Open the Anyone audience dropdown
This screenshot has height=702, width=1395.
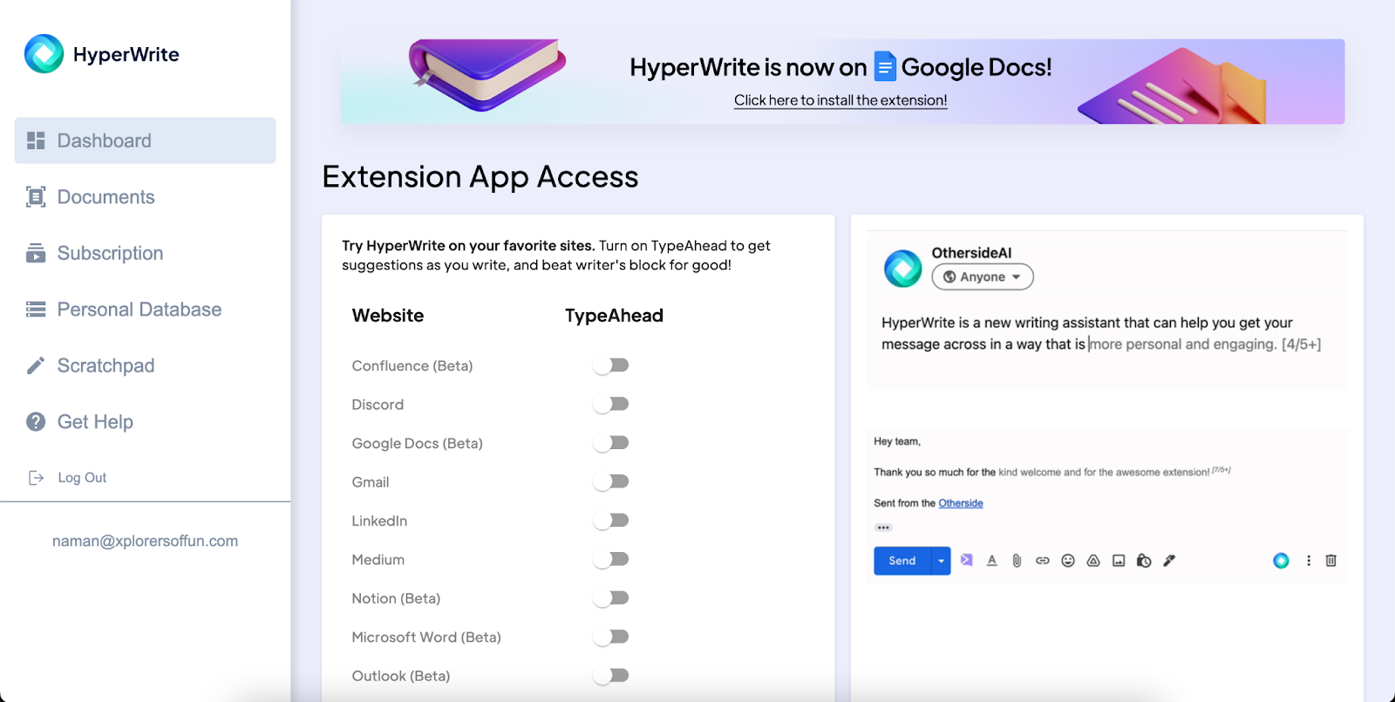pos(983,276)
